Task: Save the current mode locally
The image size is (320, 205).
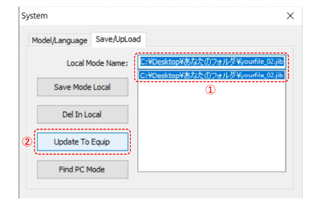Action: click(82, 87)
